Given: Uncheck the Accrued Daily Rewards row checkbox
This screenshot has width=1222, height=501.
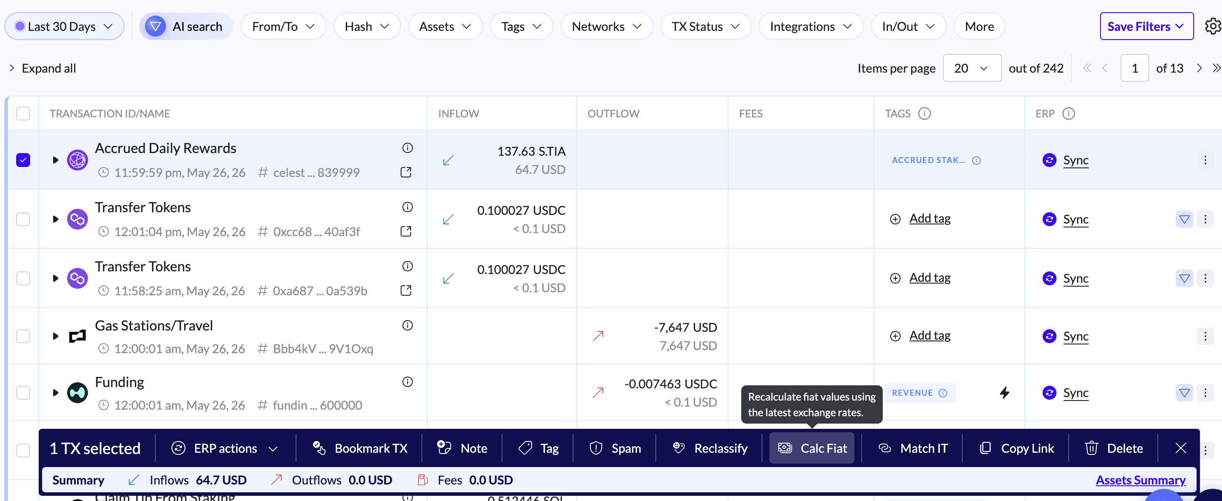Looking at the screenshot, I should click(x=23, y=160).
